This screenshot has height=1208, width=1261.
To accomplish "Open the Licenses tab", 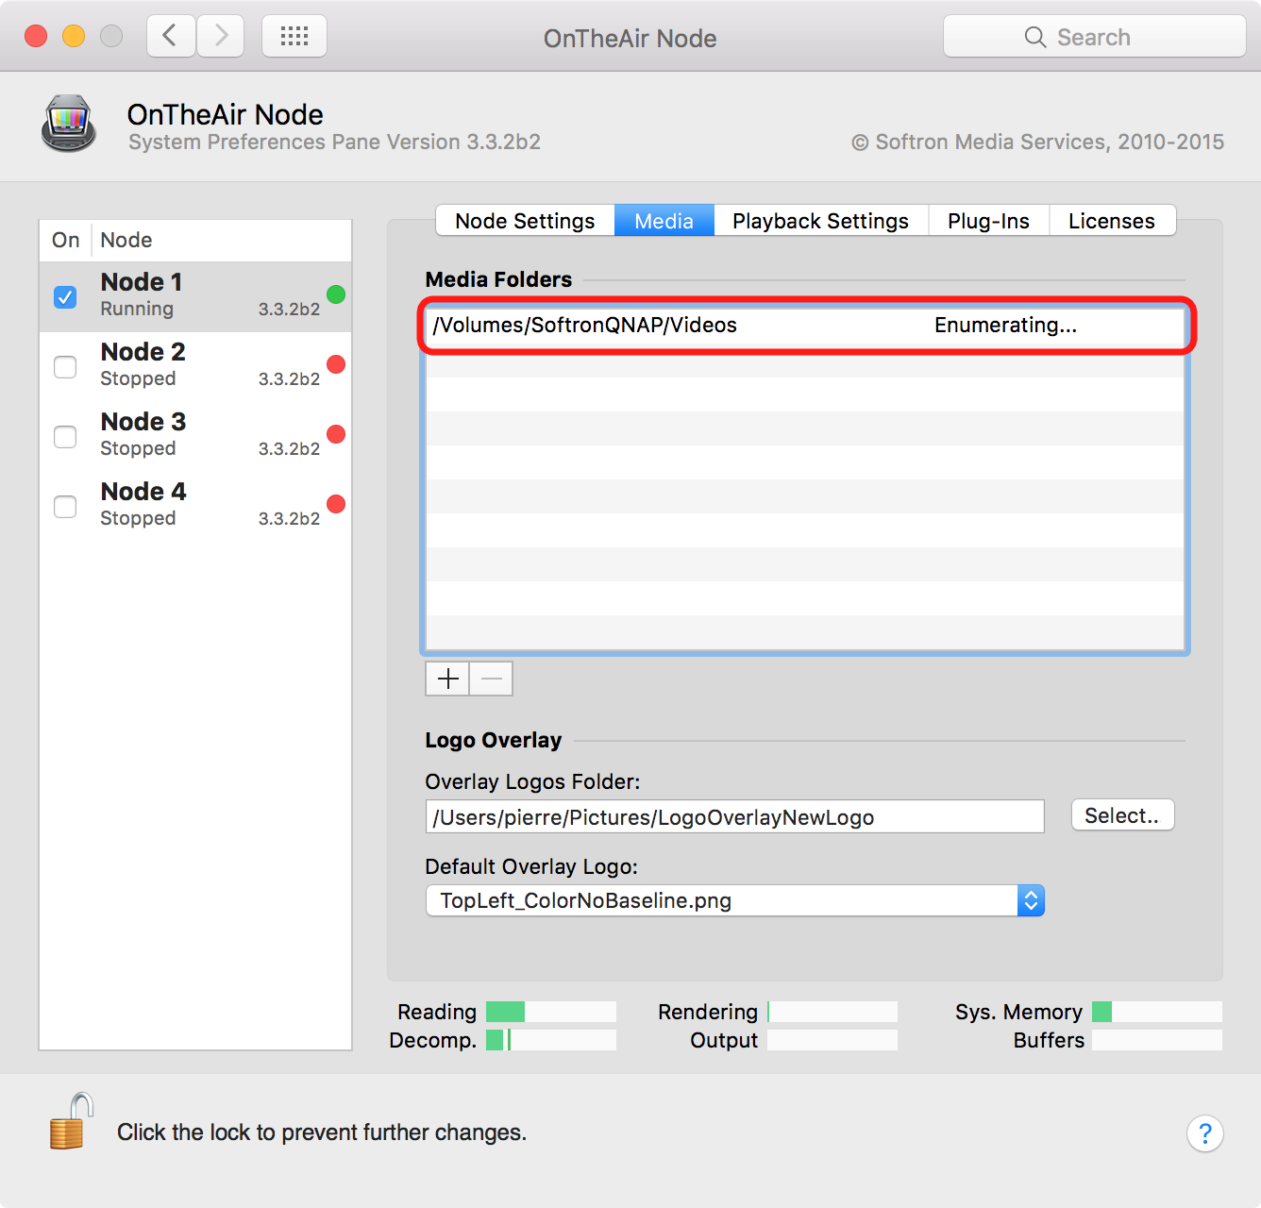I will tap(1112, 221).
